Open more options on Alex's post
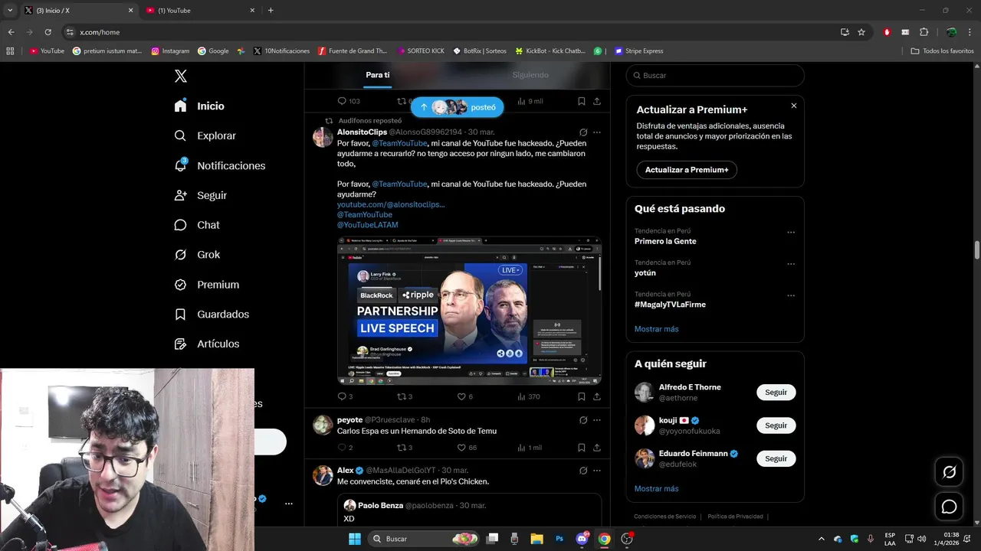Viewport: 981px width, 551px height. coord(597,471)
